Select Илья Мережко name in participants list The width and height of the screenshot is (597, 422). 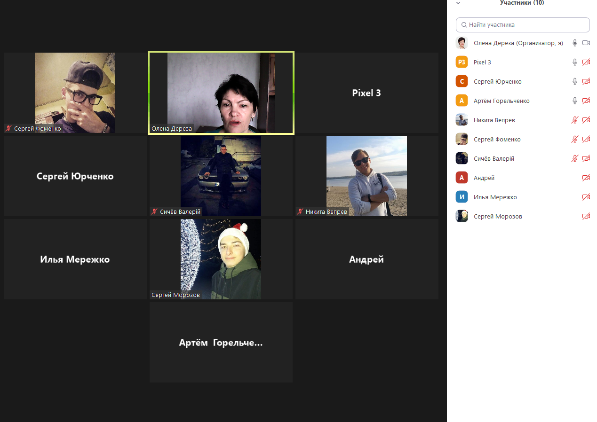(x=495, y=197)
